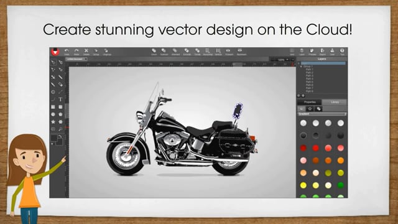Apply the Exclude path operation
This screenshot has width=398, height=224.
(x=187, y=52)
